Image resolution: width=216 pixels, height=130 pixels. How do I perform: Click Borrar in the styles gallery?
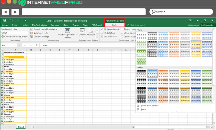tap(143, 110)
